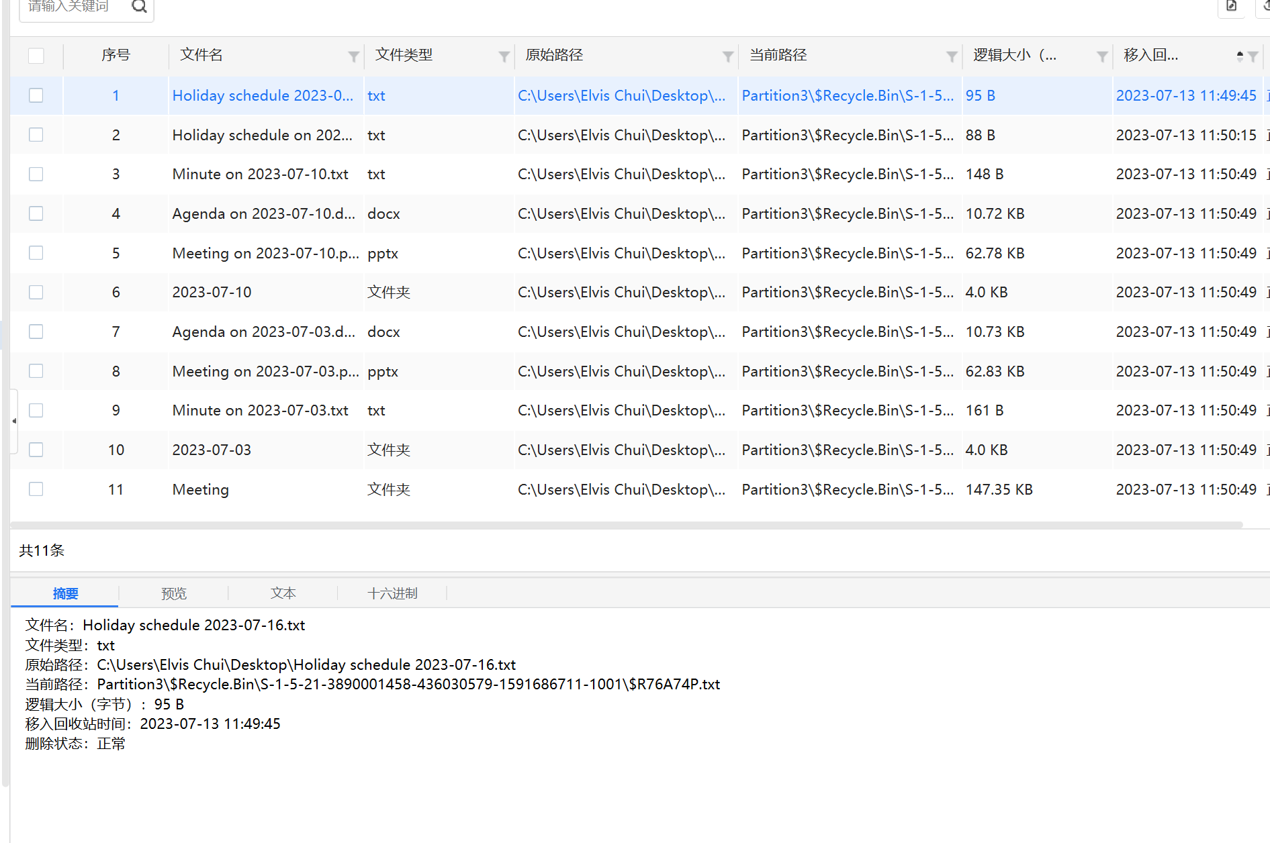Screen dimensions: 1270x843
Task: Switch to the 十六进制 tab
Action: click(x=392, y=593)
